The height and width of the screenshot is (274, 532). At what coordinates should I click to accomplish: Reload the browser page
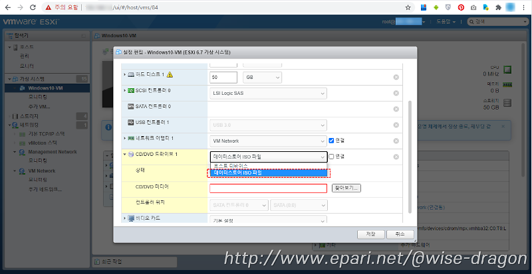pyautogui.click(x=33, y=7)
